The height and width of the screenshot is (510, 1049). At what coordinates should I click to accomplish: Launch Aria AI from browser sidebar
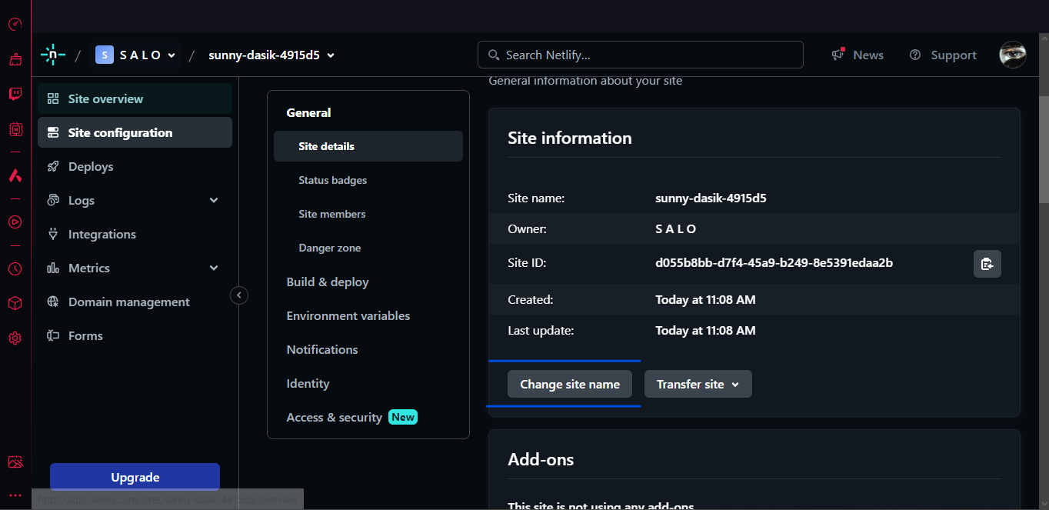(x=15, y=175)
